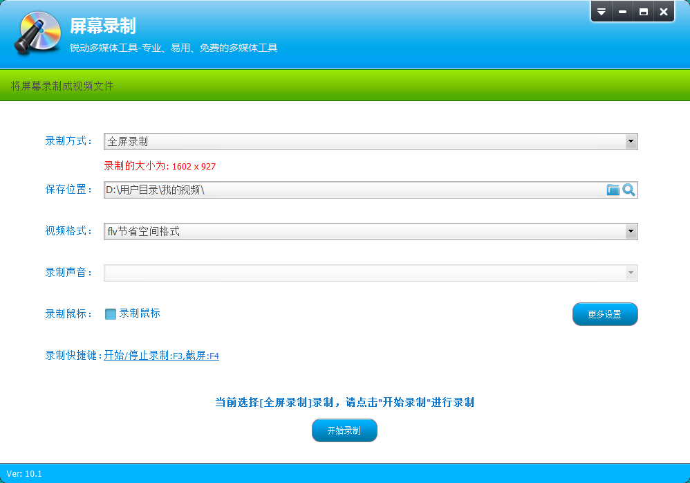This screenshot has width=690, height=483.
Task: Click the 视频格式 label
Action: pyautogui.click(x=68, y=230)
